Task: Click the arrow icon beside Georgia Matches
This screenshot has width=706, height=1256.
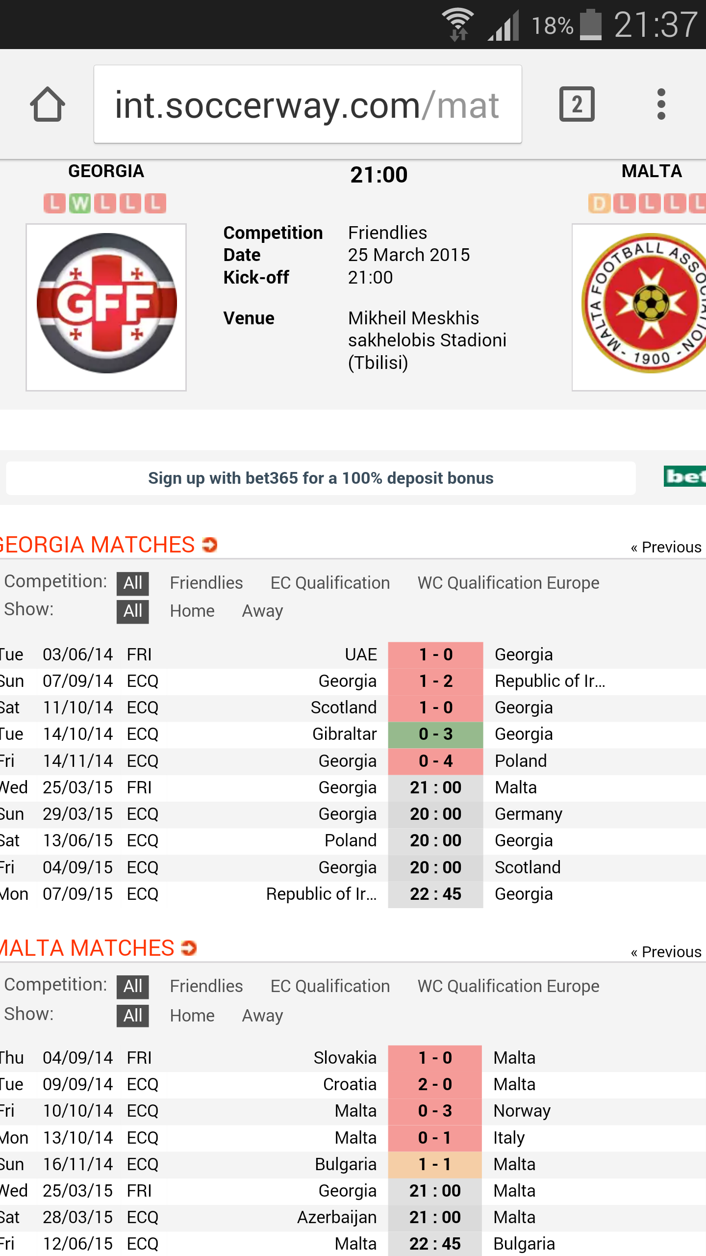Action: 210,545
